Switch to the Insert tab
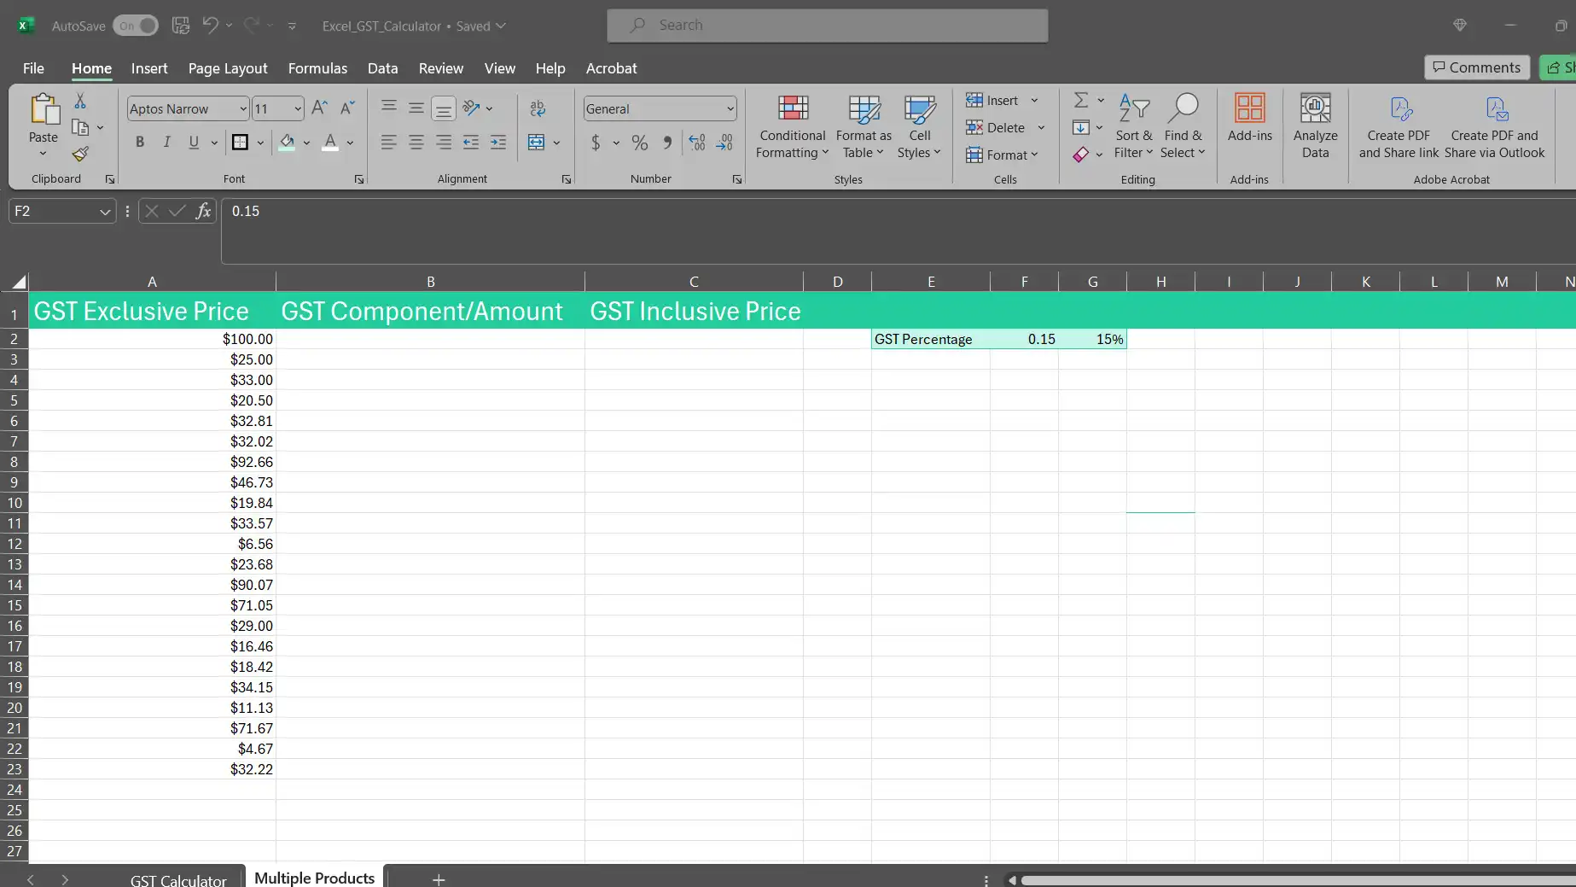Image resolution: width=1576 pixels, height=887 pixels. 149,68
